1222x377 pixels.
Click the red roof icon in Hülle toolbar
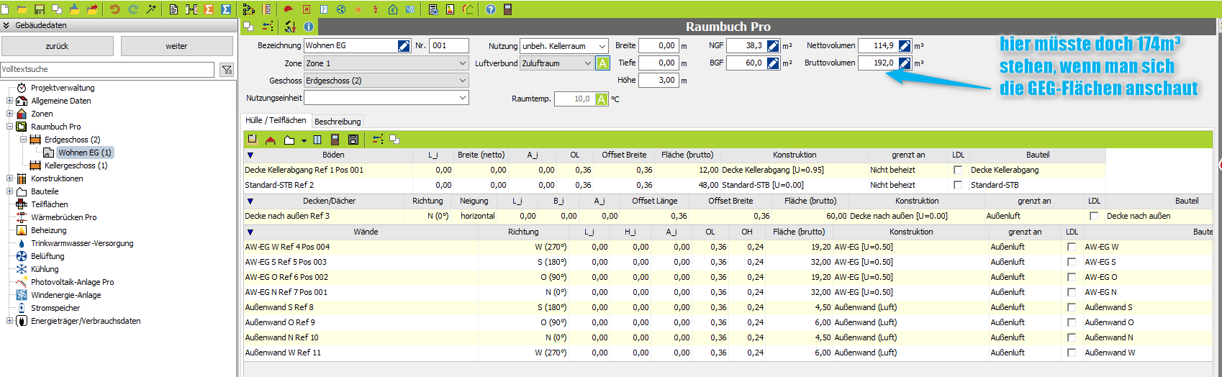(x=271, y=140)
